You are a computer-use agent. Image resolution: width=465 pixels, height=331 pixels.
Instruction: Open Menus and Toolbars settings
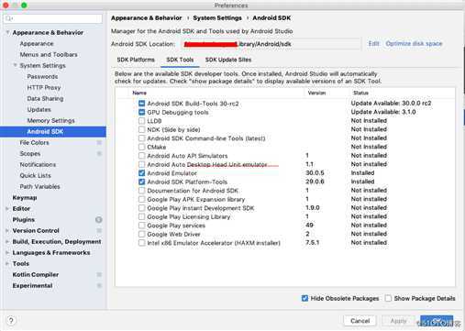pyautogui.click(x=49, y=54)
